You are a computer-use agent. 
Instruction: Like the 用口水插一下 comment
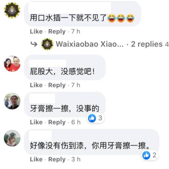point(36,31)
